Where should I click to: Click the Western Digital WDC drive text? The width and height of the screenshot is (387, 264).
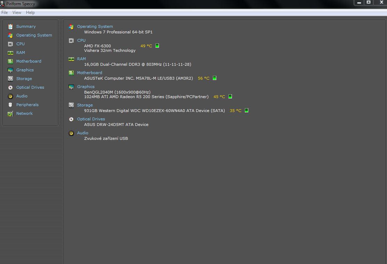pos(154,110)
